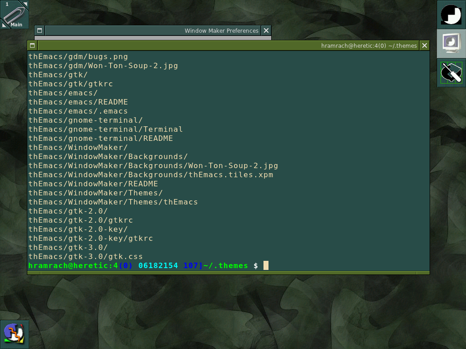Miniaturize the Window Maker Preferences window
Screen dimensions: 466x349
pyautogui.click(x=40, y=30)
